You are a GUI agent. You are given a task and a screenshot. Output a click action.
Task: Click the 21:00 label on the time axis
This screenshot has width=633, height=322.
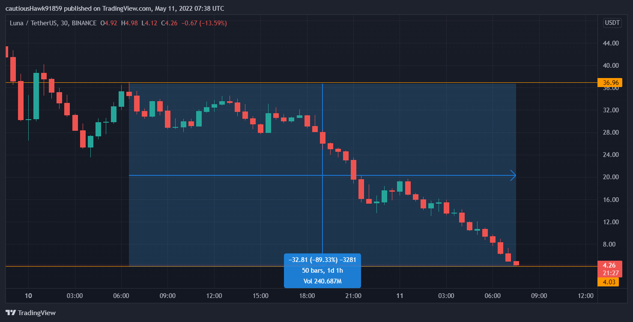(353, 296)
